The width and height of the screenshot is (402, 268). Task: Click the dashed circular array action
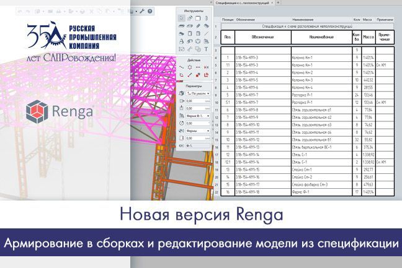click(190, 67)
